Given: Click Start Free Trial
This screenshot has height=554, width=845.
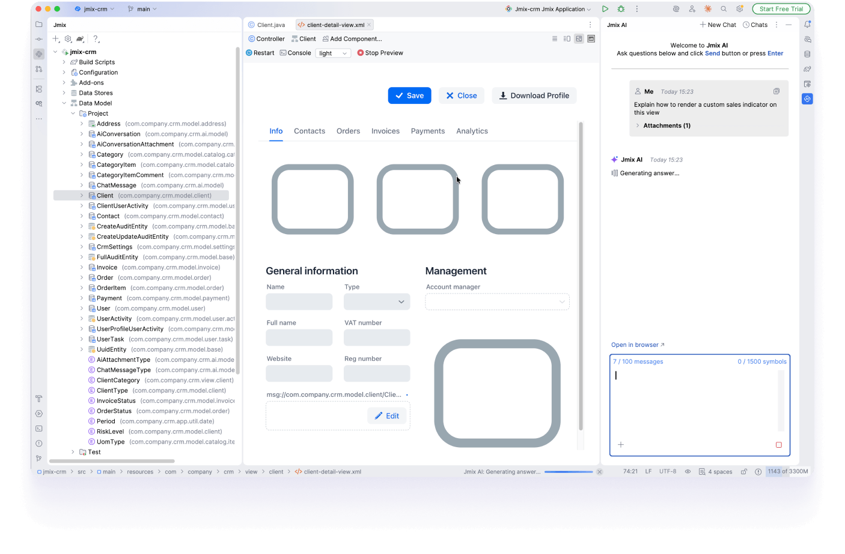Looking at the screenshot, I should [781, 9].
